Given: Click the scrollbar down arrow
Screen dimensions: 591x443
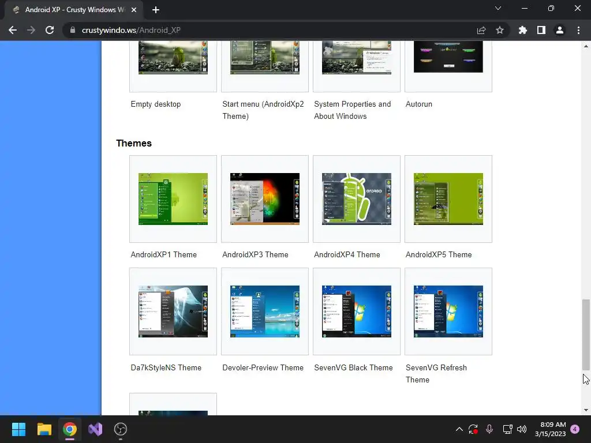Looking at the screenshot, I should [586, 410].
